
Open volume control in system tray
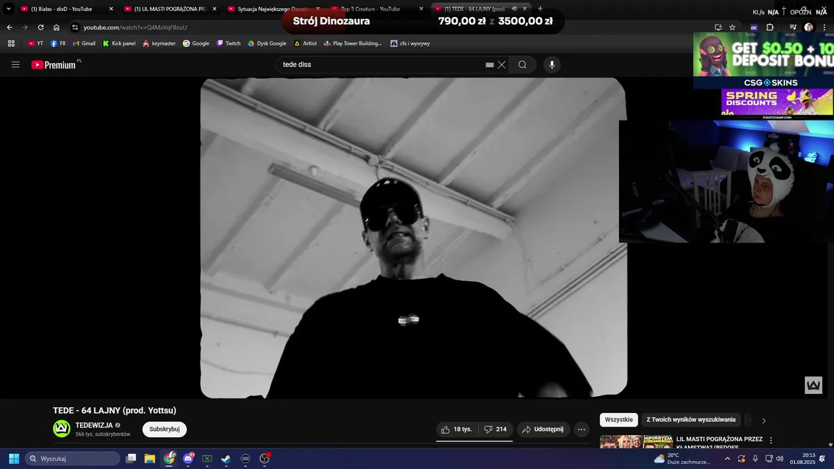pos(780,459)
